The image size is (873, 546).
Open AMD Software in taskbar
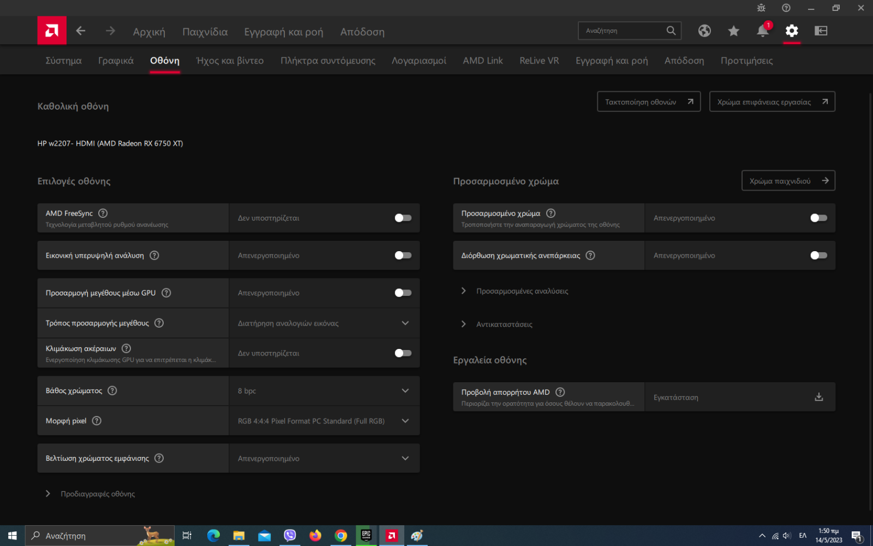[392, 536]
